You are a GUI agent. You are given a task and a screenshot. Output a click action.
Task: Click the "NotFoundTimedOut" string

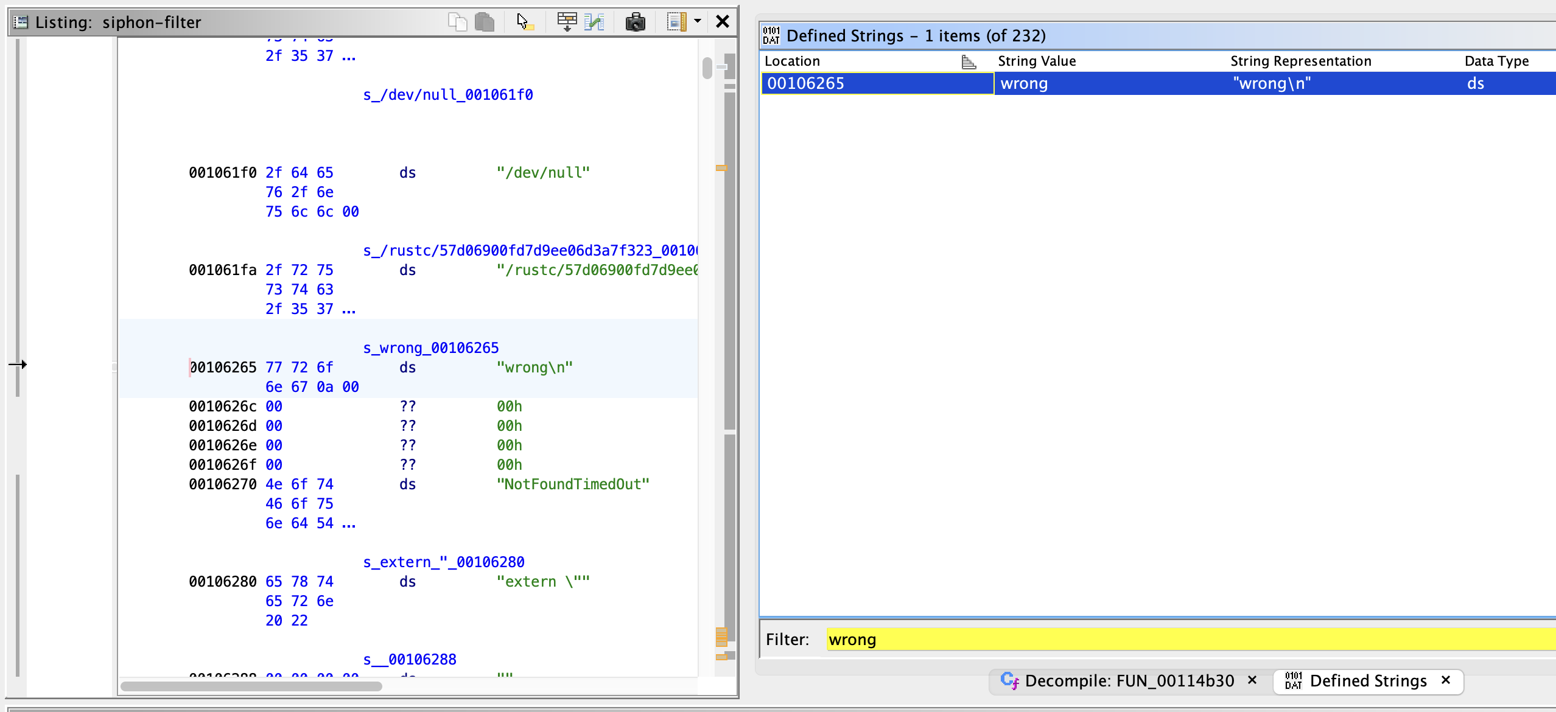click(x=573, y=484)
